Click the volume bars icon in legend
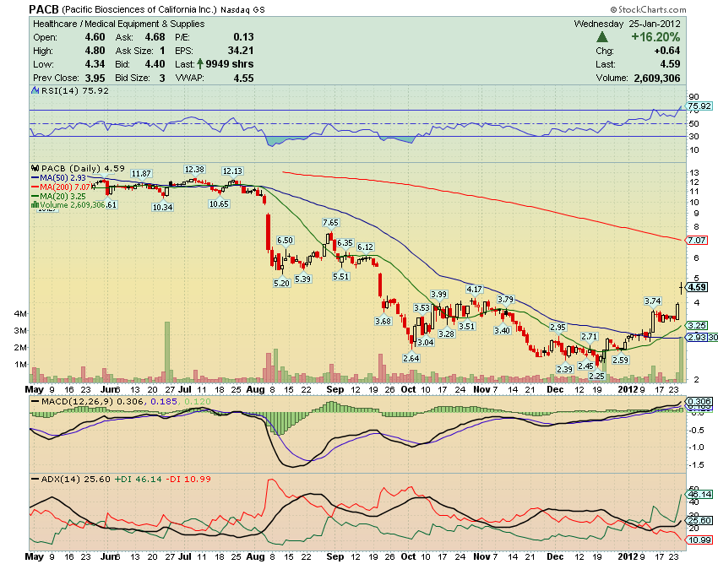The image size is (718, 564). coord(35,204)
